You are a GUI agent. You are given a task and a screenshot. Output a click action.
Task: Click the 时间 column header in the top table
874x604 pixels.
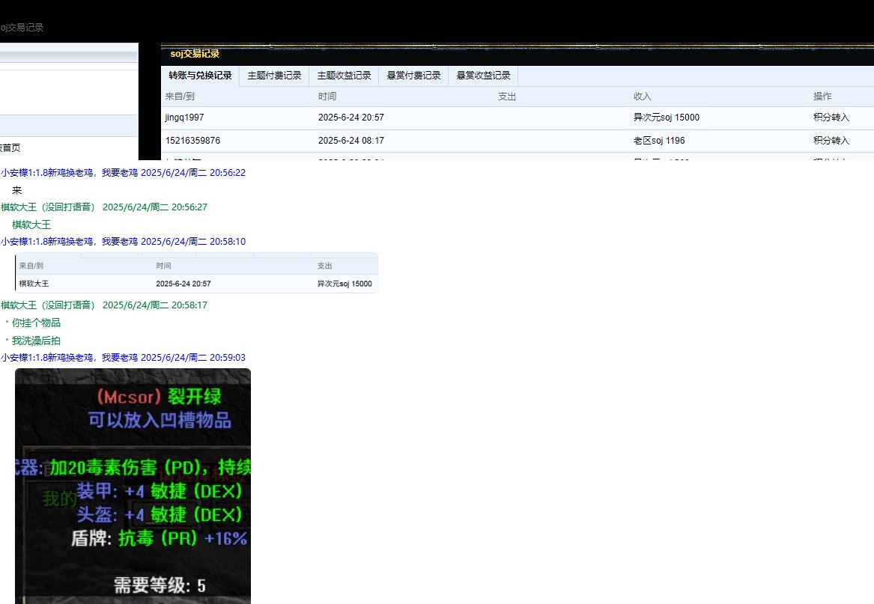[x=327, y=97]
